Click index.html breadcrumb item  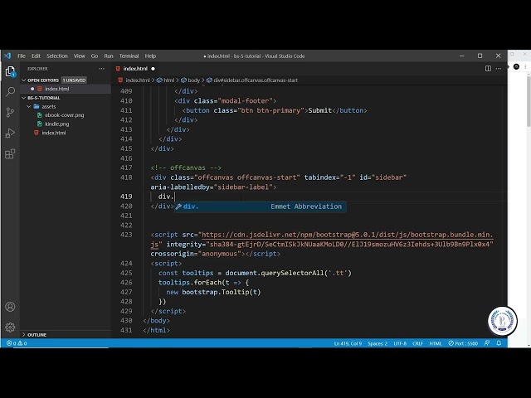click(138, 80)
